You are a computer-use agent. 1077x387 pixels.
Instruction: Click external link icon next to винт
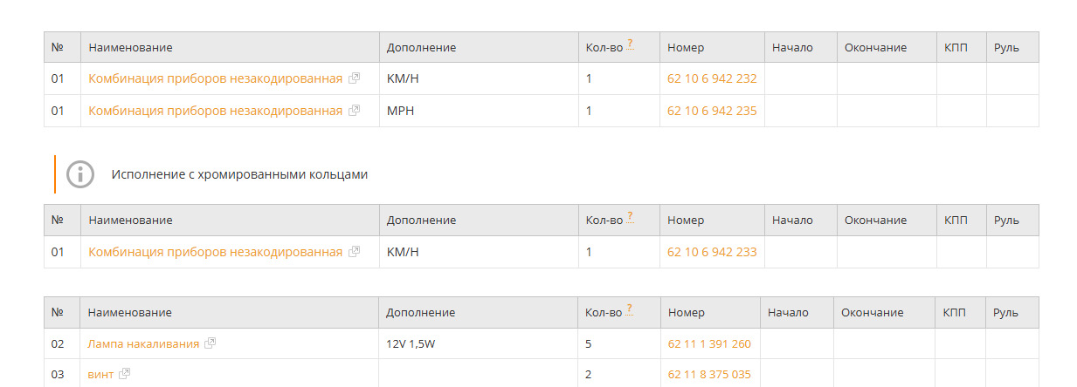124,374
